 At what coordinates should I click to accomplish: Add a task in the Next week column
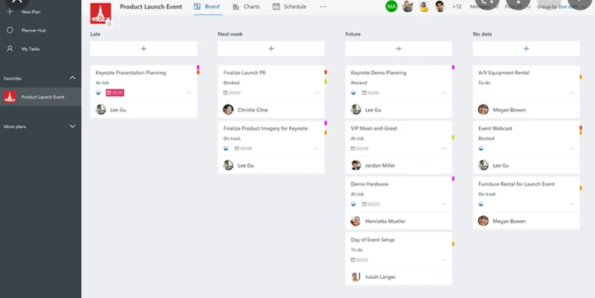(x=271, y=49)
